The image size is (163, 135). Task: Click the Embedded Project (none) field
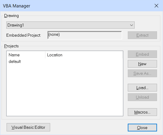tap(84, 35)
